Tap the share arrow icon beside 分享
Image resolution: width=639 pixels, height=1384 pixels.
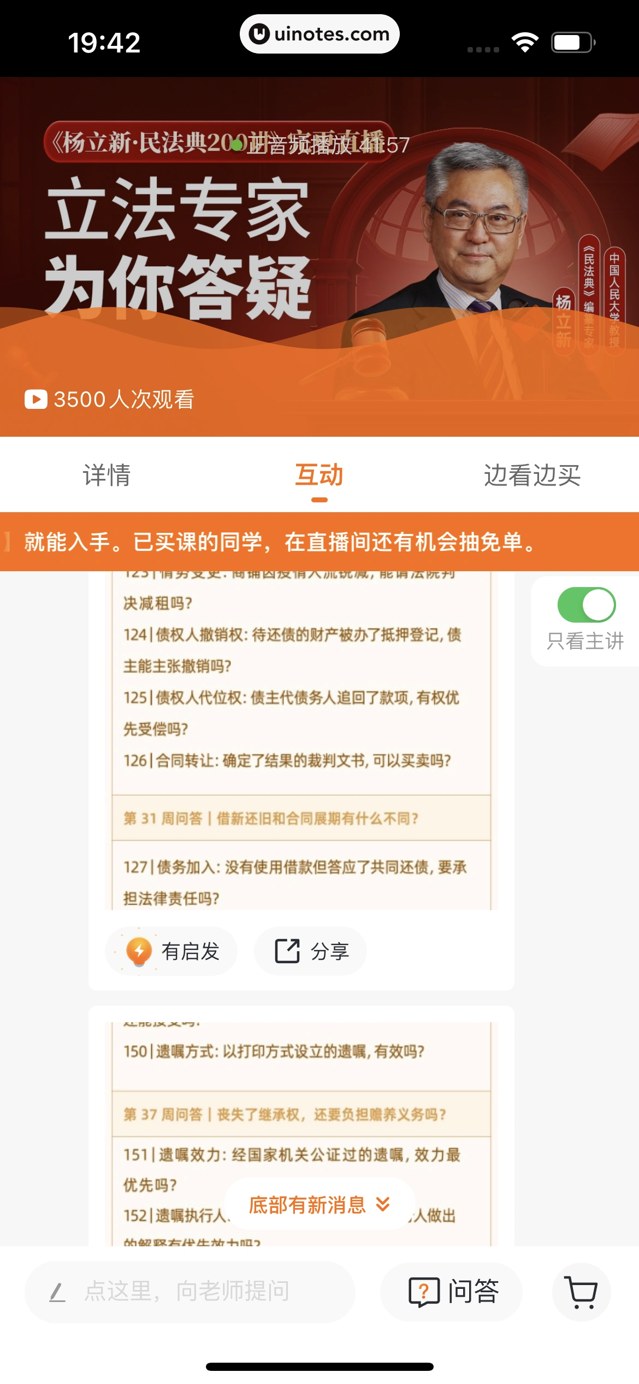click(x=287, y=951)
